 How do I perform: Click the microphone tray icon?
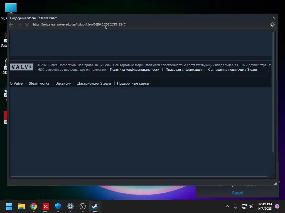pos(235,206)
